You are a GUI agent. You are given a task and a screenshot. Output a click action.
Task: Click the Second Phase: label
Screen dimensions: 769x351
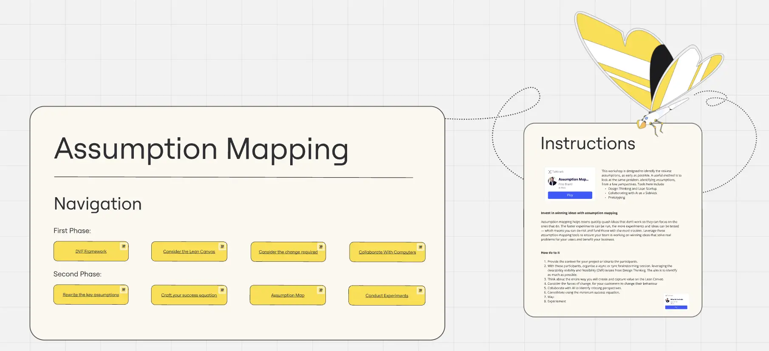click(x=77, y=274)
